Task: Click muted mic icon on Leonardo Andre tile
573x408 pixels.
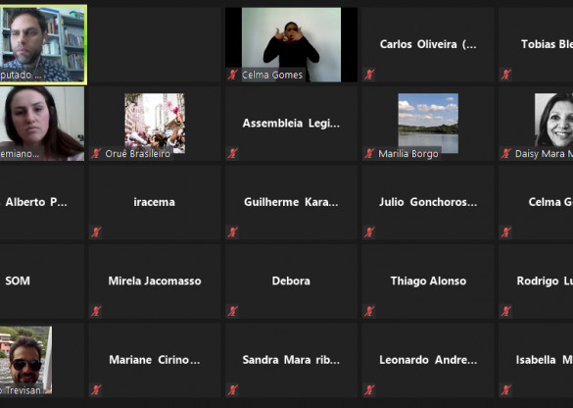Action: [x=369, y=390]
